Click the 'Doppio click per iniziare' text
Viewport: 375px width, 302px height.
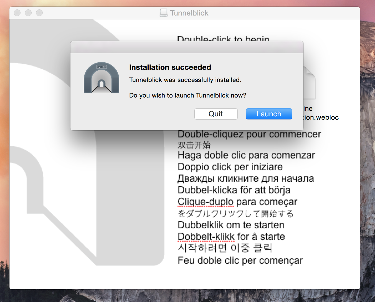230,167
